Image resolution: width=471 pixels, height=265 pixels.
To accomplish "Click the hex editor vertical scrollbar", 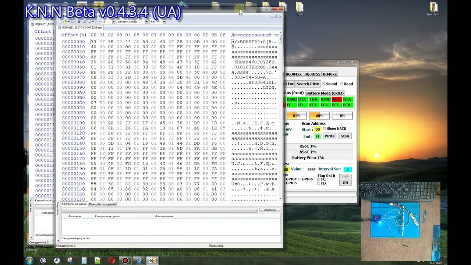I will point(280,116).
